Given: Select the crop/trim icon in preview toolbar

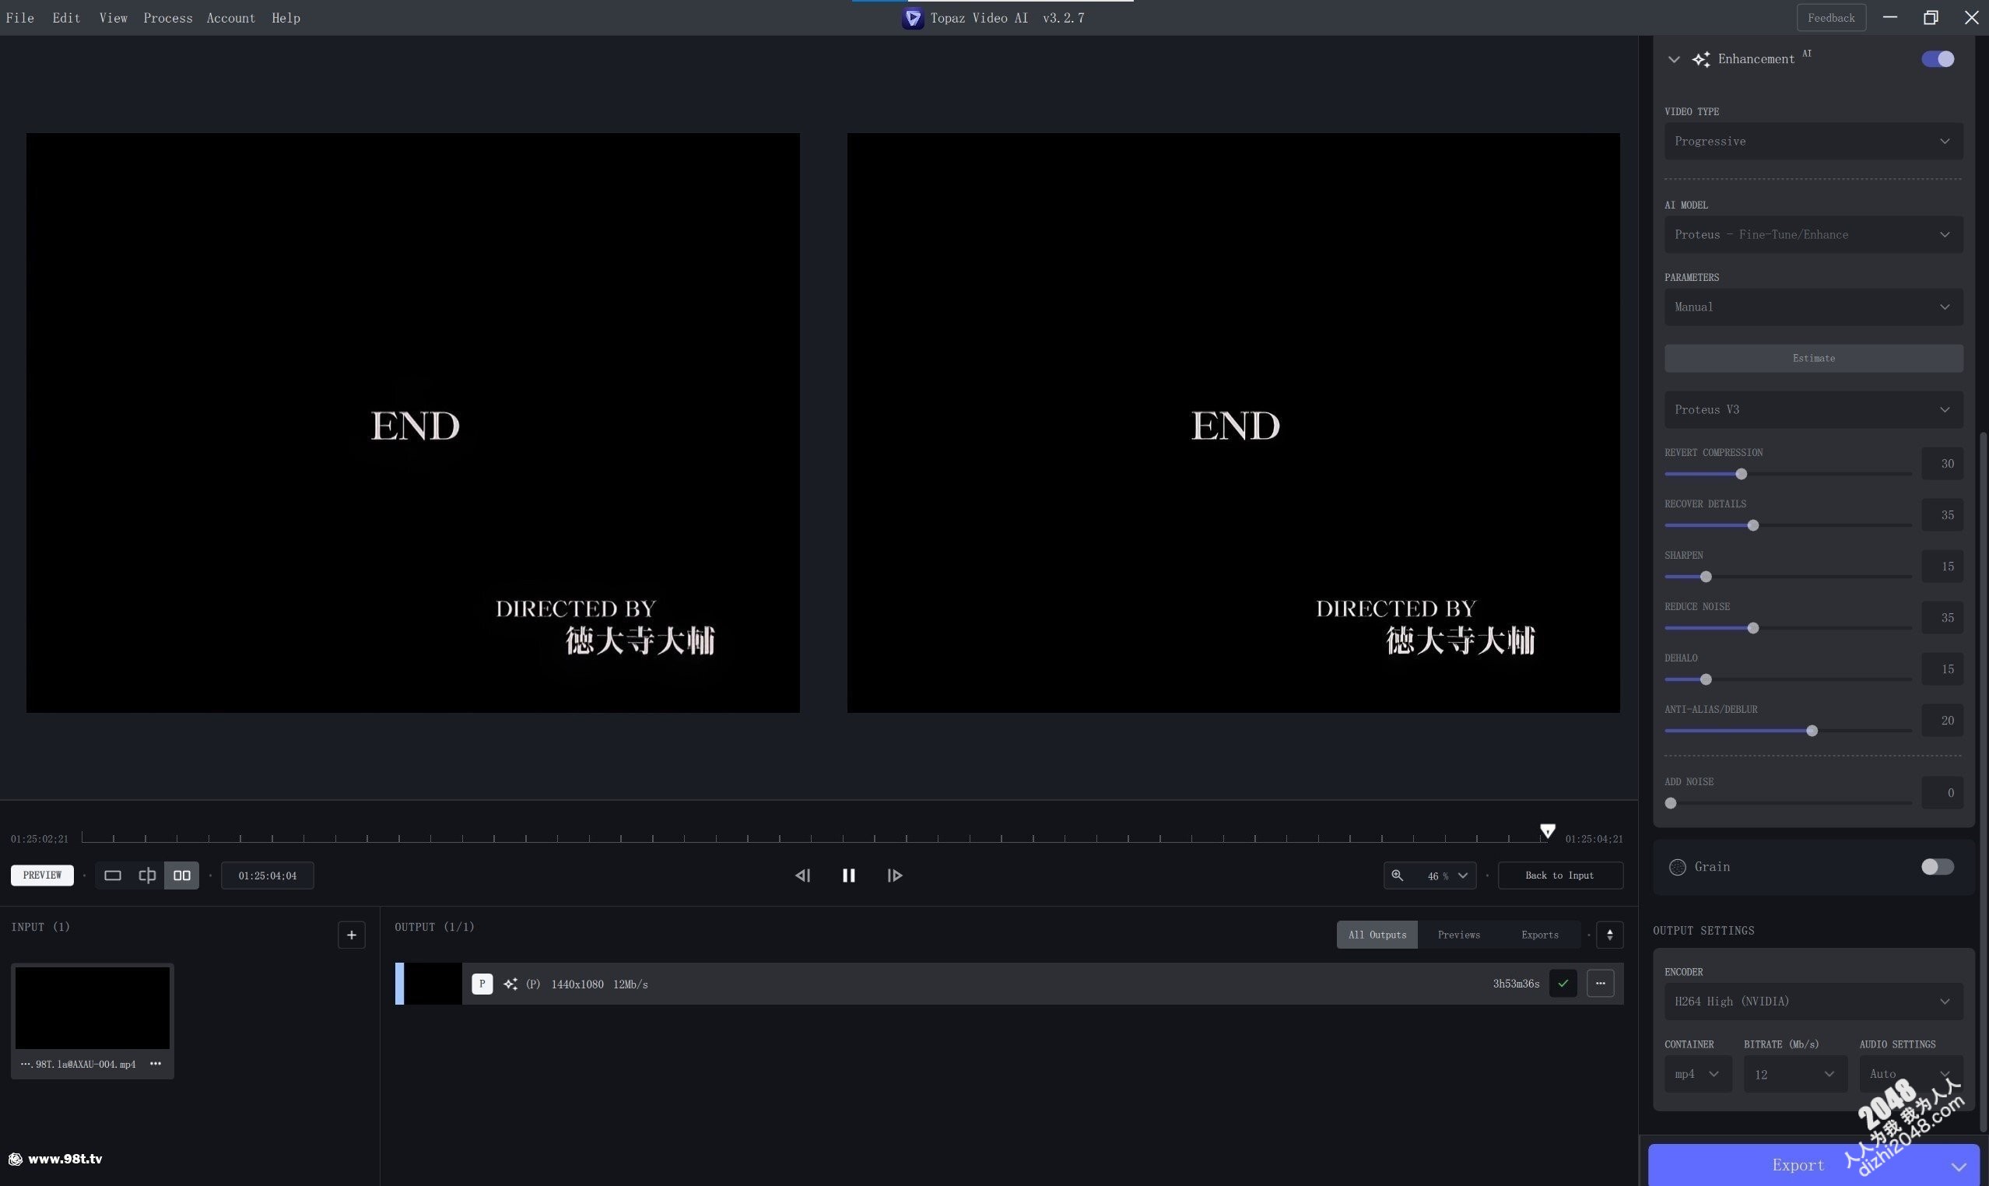Looking at the screenshot, I should (147, 875).
